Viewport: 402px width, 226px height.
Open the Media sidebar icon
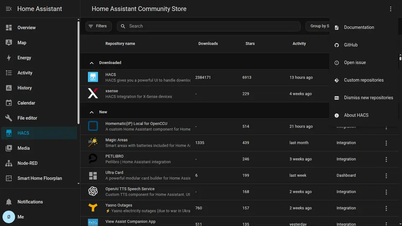(x=9, y=148)
